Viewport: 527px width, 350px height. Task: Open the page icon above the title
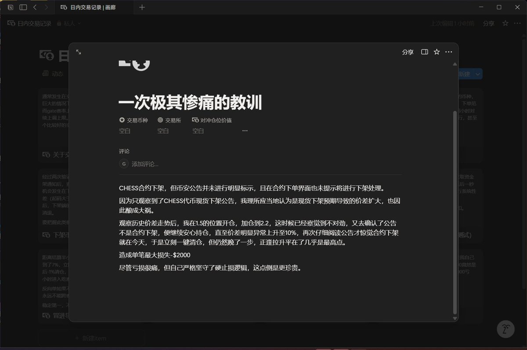134,65
